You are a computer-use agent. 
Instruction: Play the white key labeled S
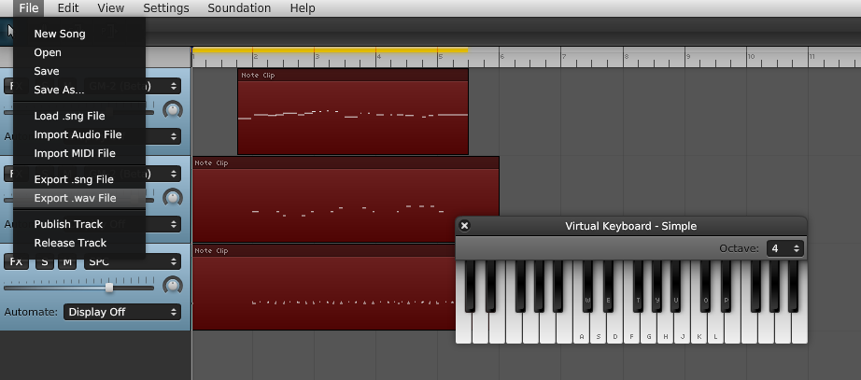pyautogui.click(x=598, y=330)
